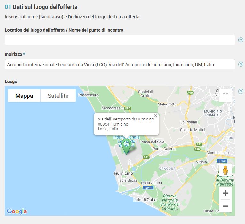Screen dimensions: 245x224
Task: Close the address info popup
Action: point(156,116)
